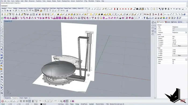Toggle Record History in status bar
This screenshot has width=188, height=105.
(x=100, y=104)
